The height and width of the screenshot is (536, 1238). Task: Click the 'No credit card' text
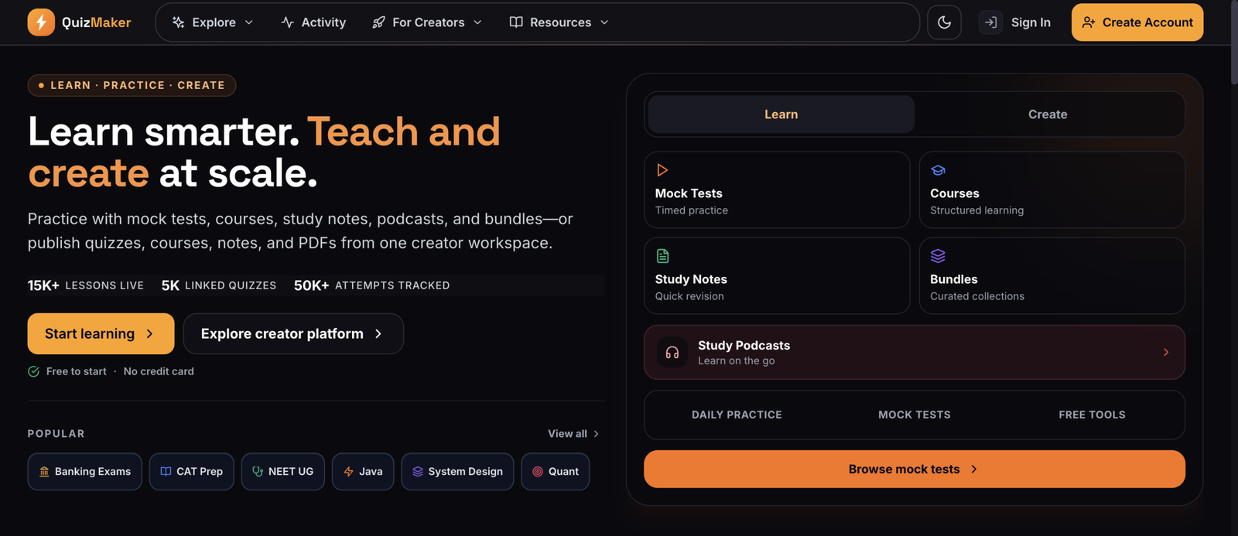(x=159, y=371)
